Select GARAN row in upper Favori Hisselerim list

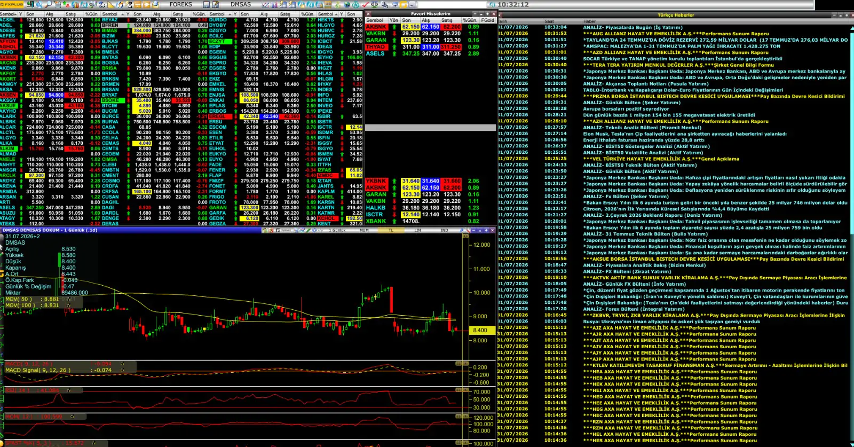pyautogui.click(x=430, y=40)
